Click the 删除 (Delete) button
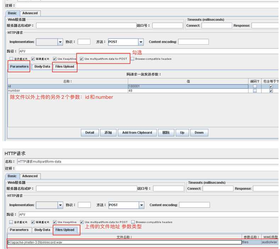 [x=166, y=133]
